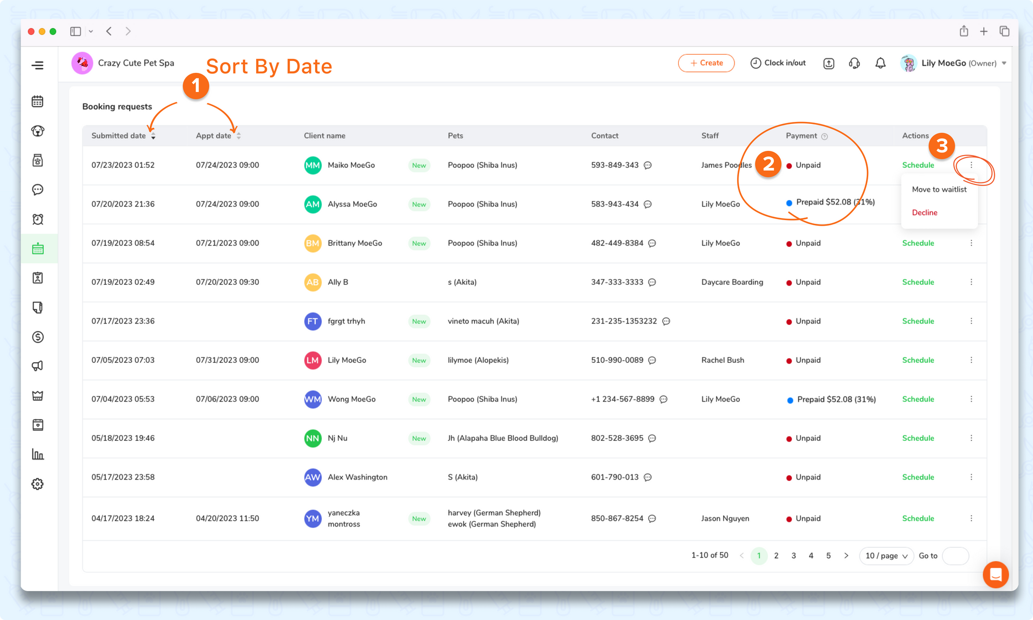This screenshot has height=620, width=1033.
Task: Expand Lily MoeGo owner account dropdown
Action: click(x=1004, y=63)
